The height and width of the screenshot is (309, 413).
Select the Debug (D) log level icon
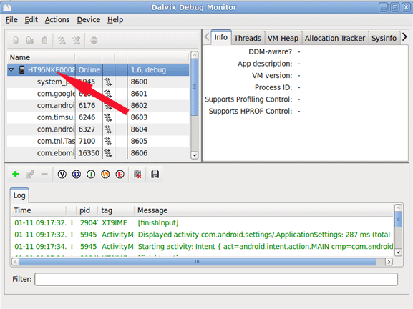tap(77, 175)
